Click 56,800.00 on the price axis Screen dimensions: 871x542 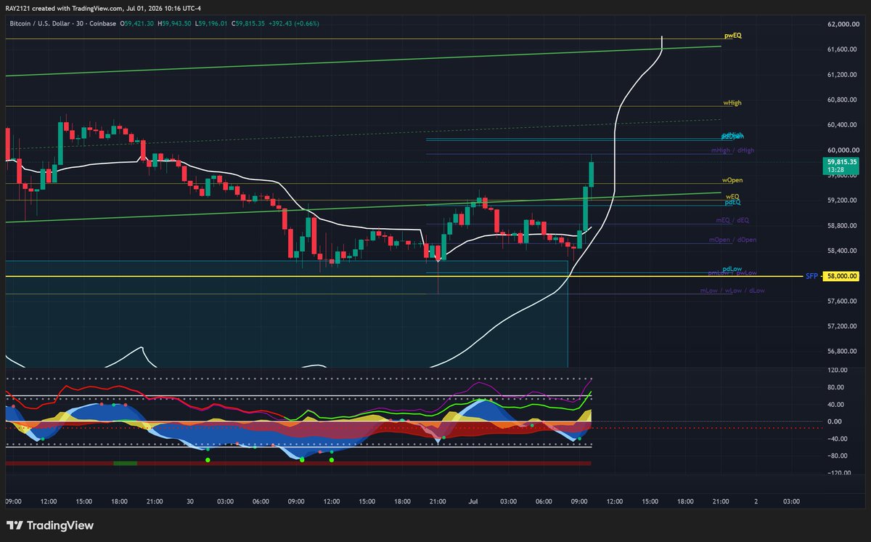tap(842, 352)
